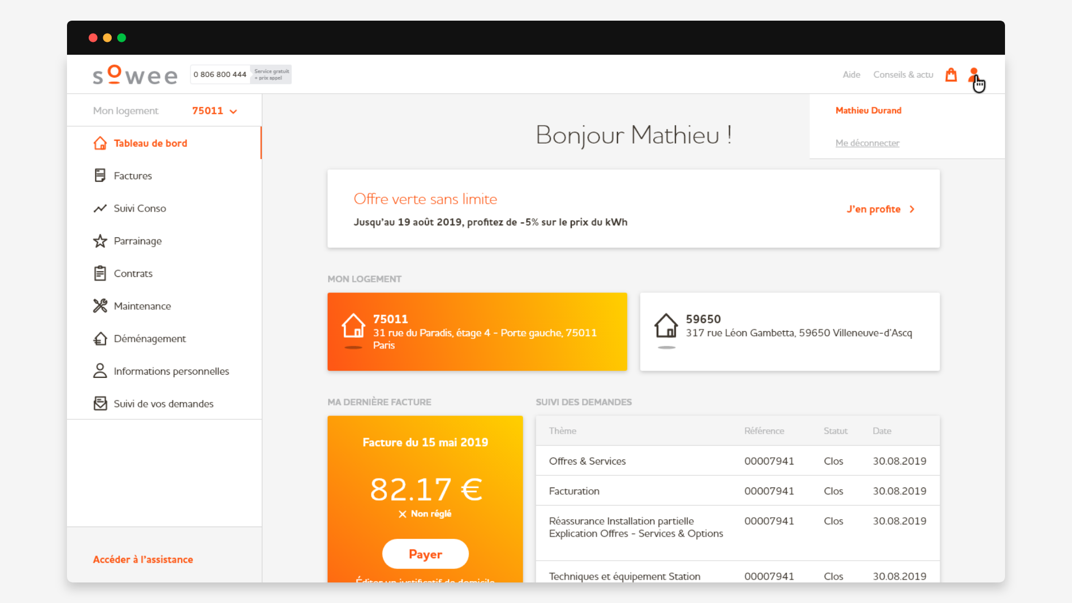Screen dimensions: 1072x603
Task: Select the 59650 Villeneuve-d'Ascq housing card
Action: pos(789,332)
